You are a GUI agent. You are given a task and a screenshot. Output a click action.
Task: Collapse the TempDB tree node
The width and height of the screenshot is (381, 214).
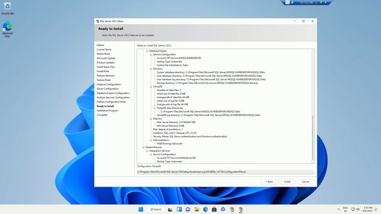tap(151, 87)
